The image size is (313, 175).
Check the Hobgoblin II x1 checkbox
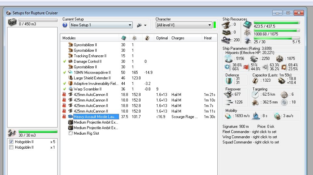pyautogui.click(x=11, y=147)
